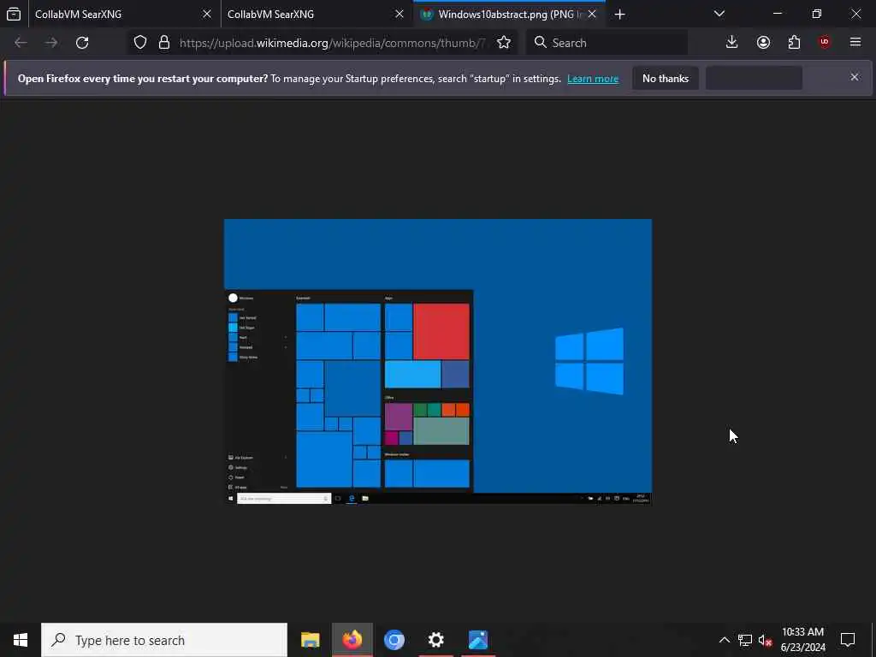This screenshot has width=876, height=657.
Task: Open the Firefox account icon
Action: click(x=763, y=43)
